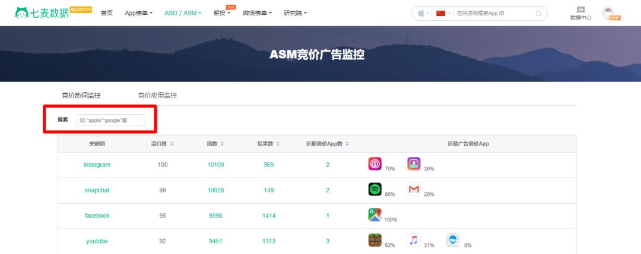The height and width of the screenshot is (254, 641).
Task: Focus the app name or App ID search box
Action: pos(494,13)
